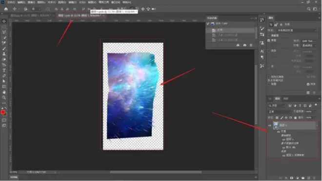This screenshot has width=322, height=181.
Task: Click the trash icon in History panel
Action: pos(251,45)
